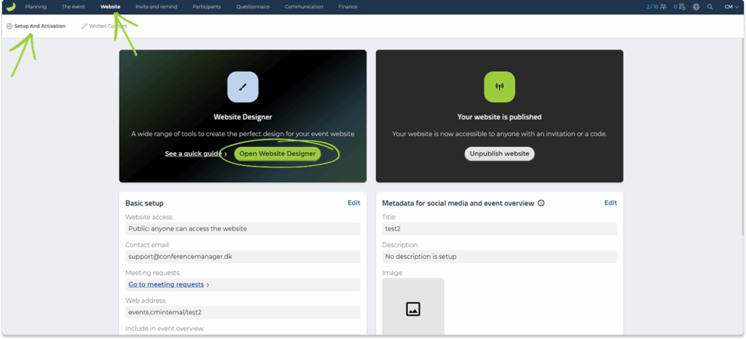This screenshot has width=746, height=339.
Task: Click the info icon beside the Metadata heading
Action: 541,203
